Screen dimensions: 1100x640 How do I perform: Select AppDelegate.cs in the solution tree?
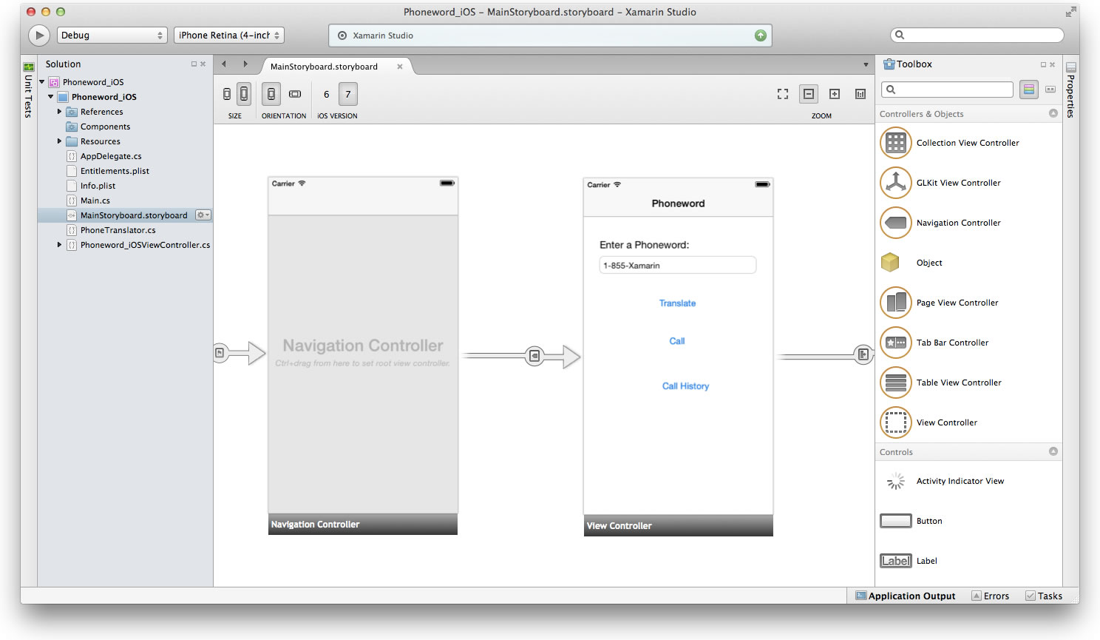tap(111, 156)
